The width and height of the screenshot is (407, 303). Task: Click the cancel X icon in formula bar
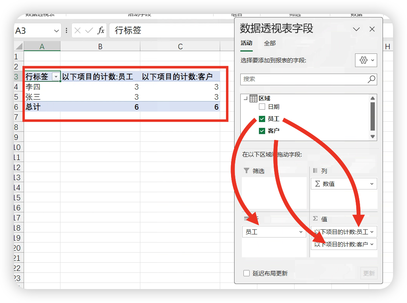point(78,31)
